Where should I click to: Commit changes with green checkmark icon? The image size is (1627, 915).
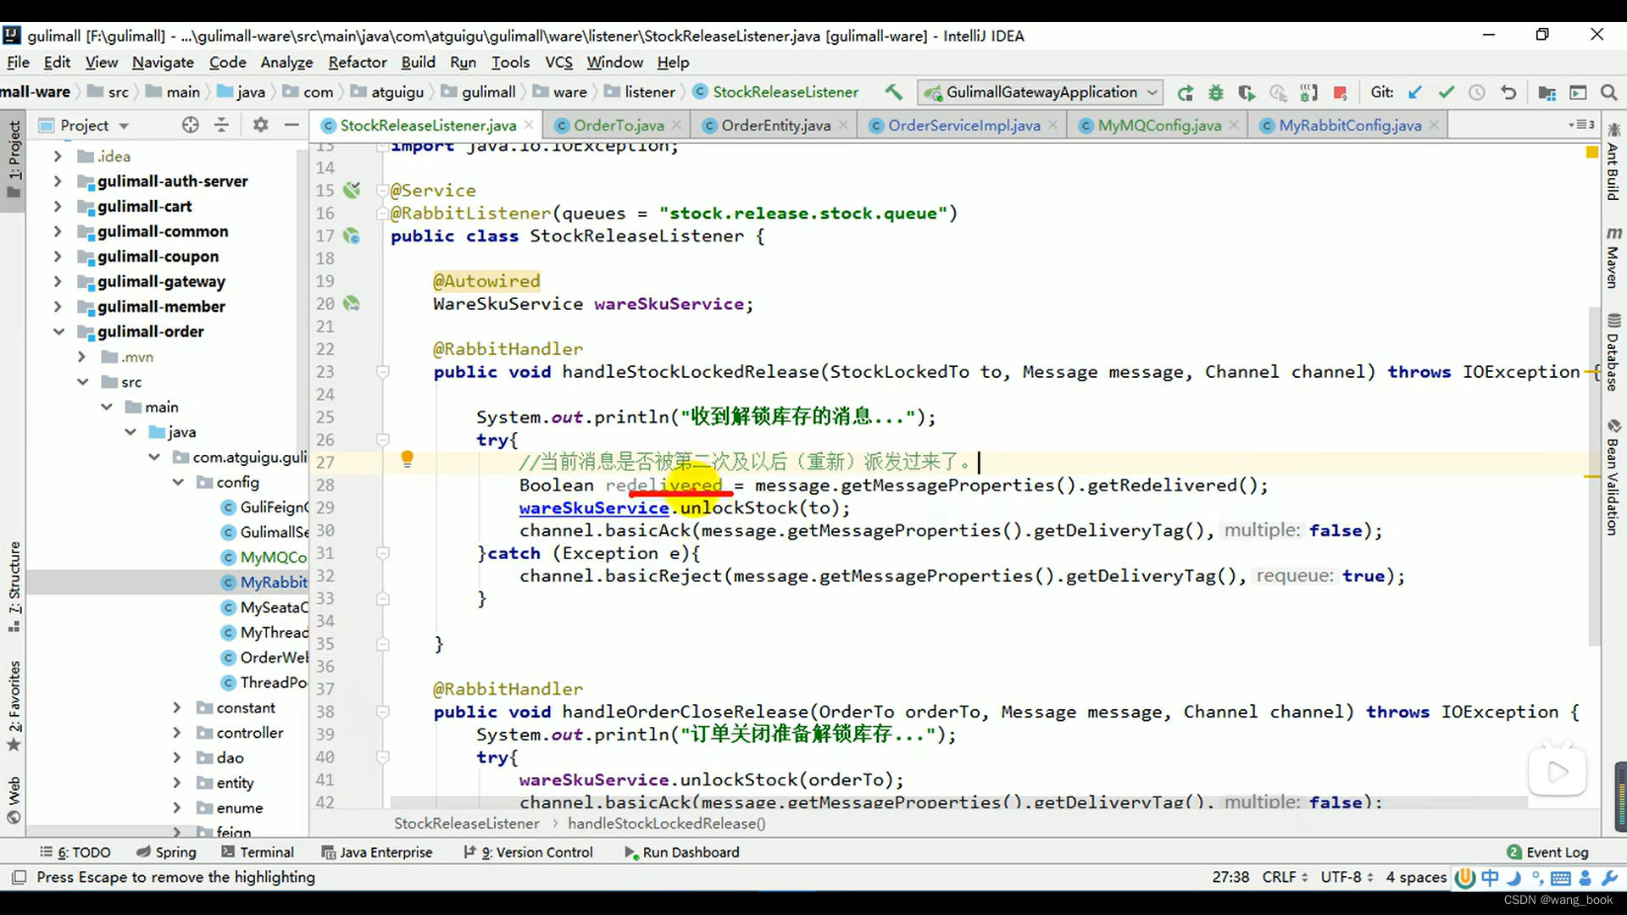(1447, 92)
